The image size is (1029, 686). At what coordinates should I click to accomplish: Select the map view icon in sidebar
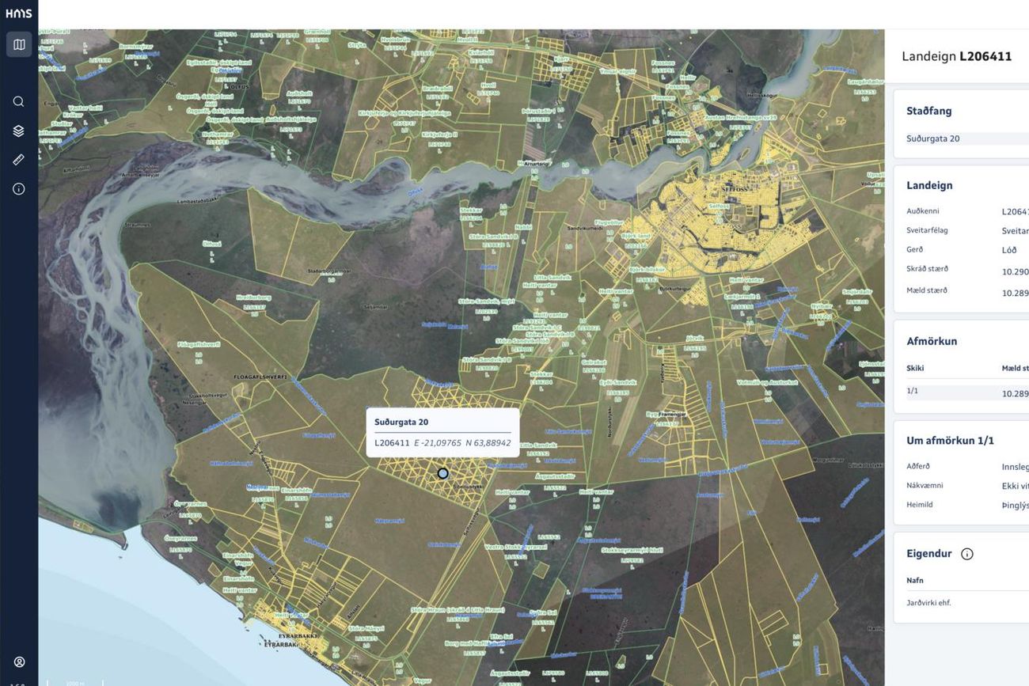(x=19, y=44)
